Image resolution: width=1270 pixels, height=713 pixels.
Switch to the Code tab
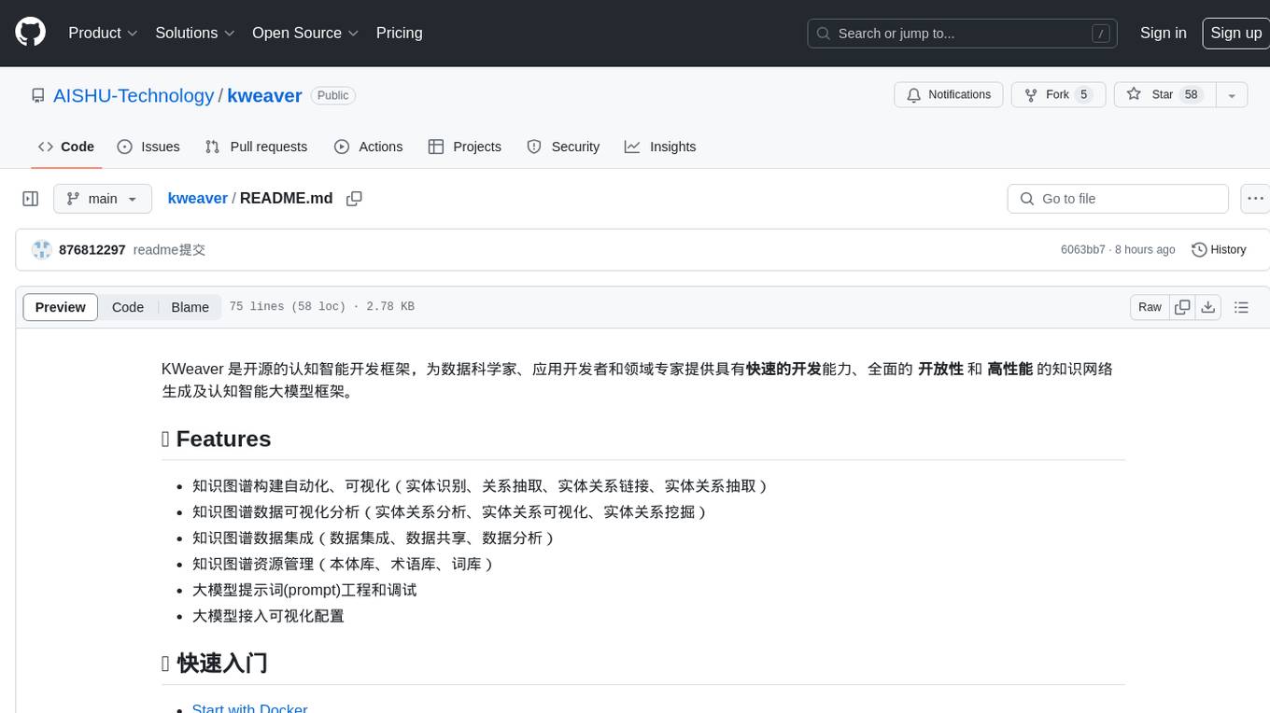[x=66, y=147]
